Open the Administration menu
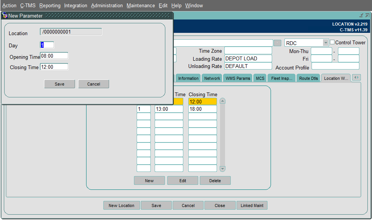The width and height of the screenshot is (372, 220). click(107, 5)
